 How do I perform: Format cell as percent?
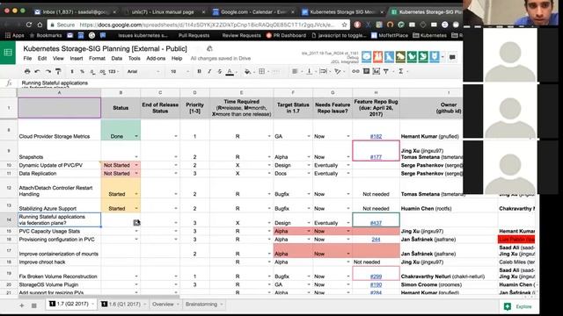point(82,71)
